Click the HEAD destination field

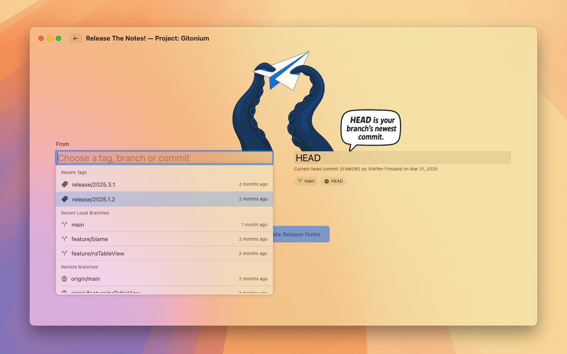tap(402, 158)
